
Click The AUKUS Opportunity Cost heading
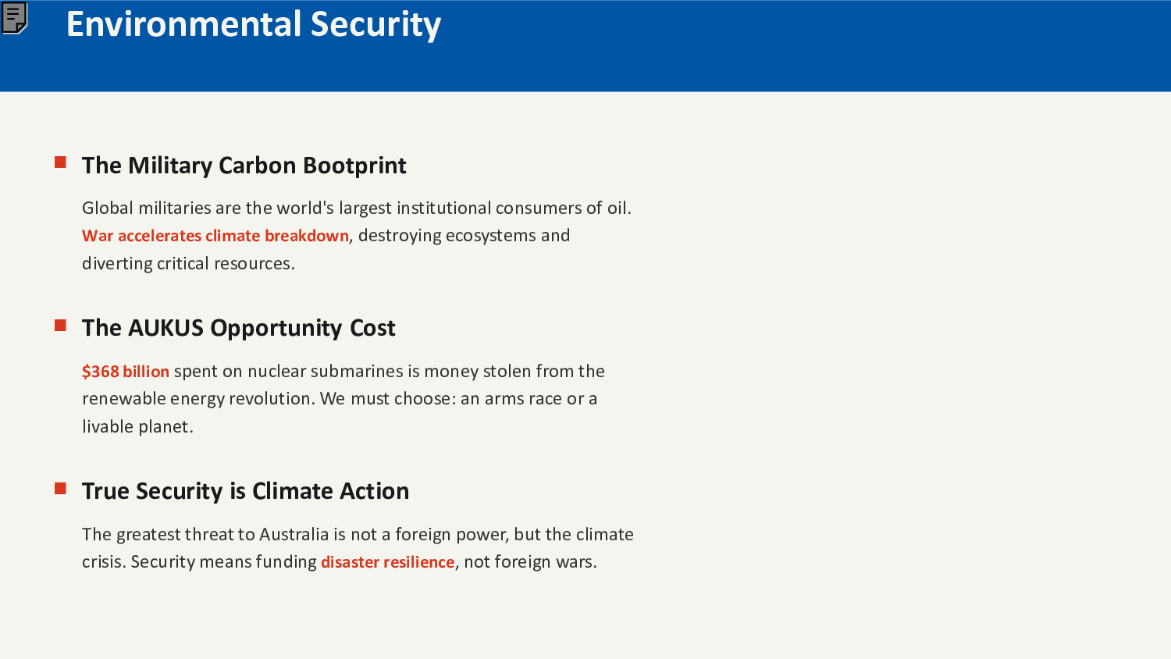tap(238, 328)
